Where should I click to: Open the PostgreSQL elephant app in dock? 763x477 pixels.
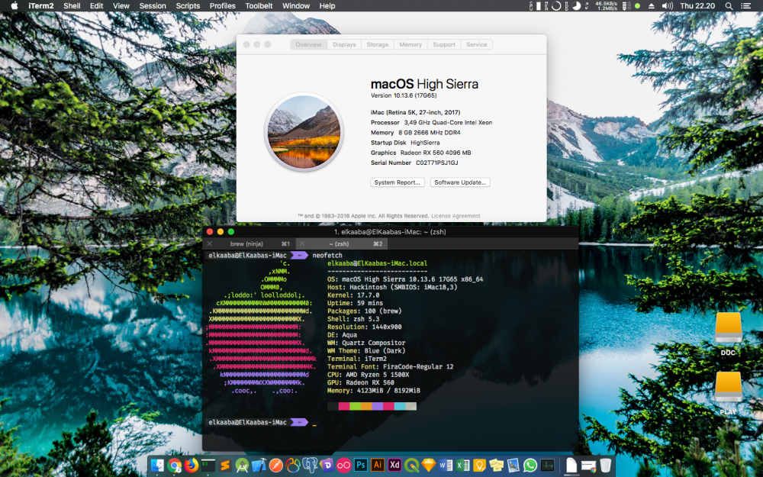tap(310, 466)
